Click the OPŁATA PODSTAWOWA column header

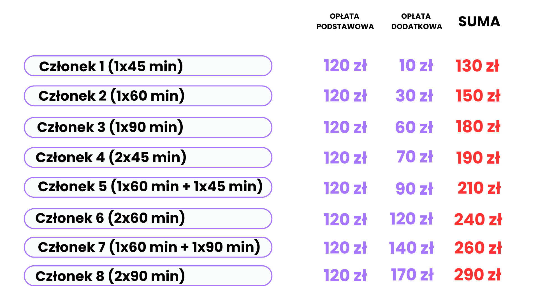345,21
